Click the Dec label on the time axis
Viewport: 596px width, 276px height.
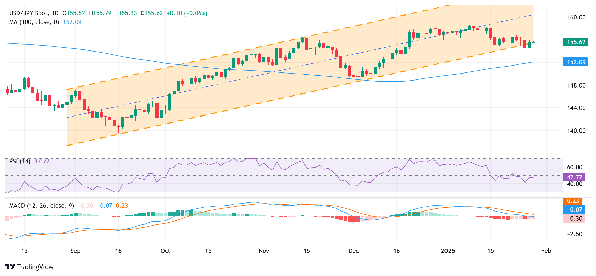tap(354, 251)
